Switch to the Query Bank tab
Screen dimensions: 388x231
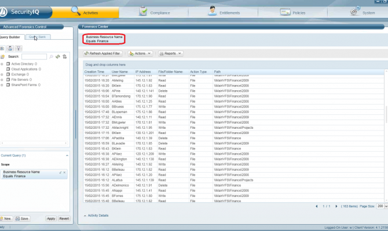[x=38, y=37]
